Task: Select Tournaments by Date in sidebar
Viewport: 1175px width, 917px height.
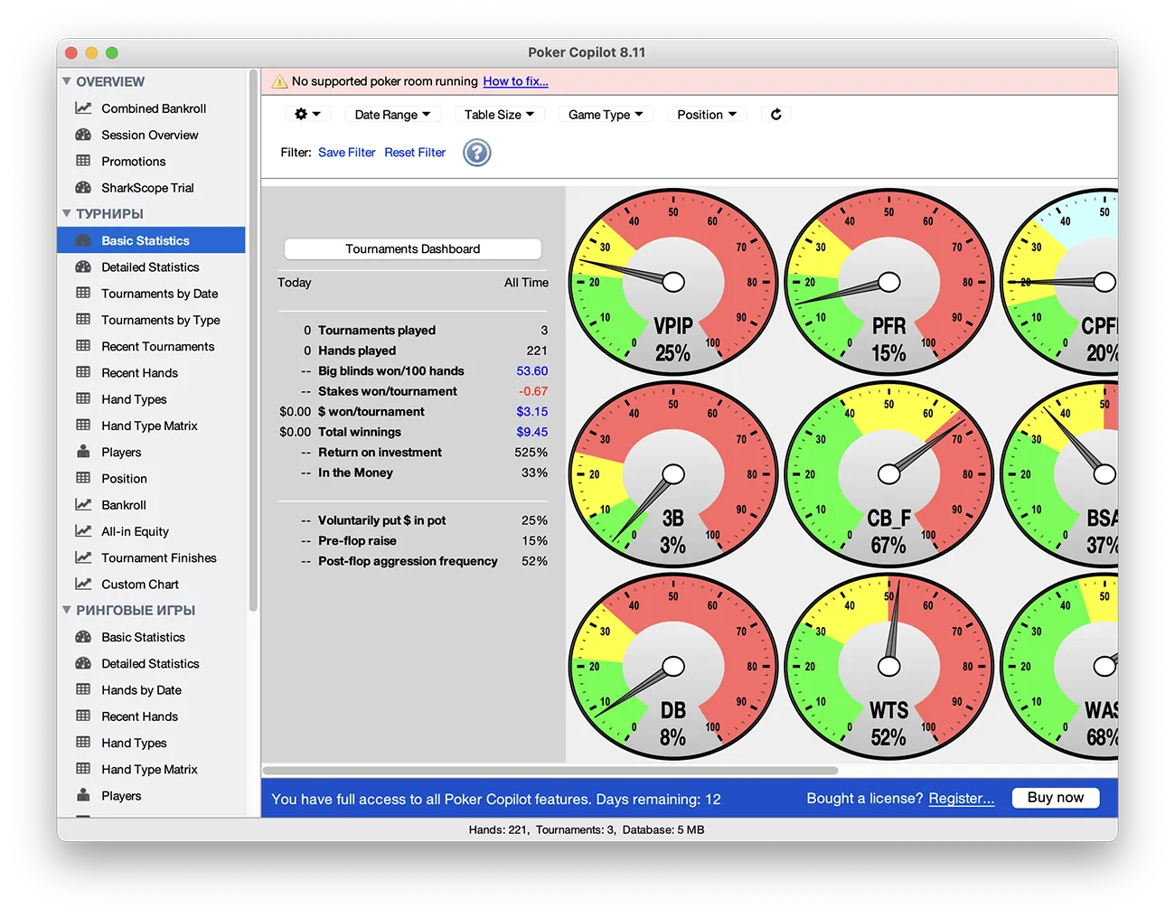Action: click(x=159, y=294)
